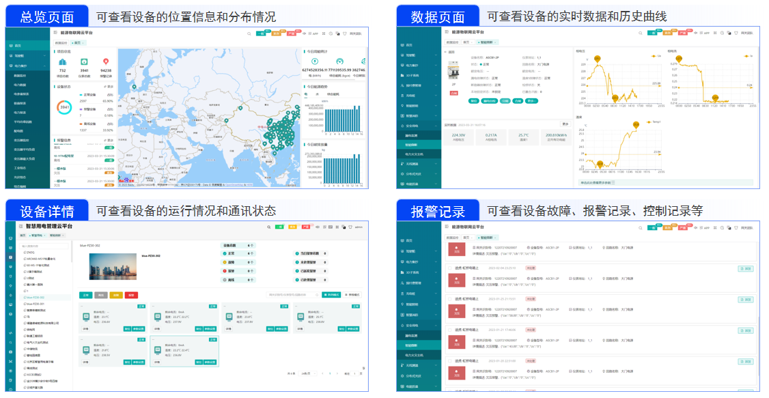Image resolution: width=769 pixels, height=398 pixels.
Task: Click search magnifier in 报警记录 header
Action: [640, 227]
